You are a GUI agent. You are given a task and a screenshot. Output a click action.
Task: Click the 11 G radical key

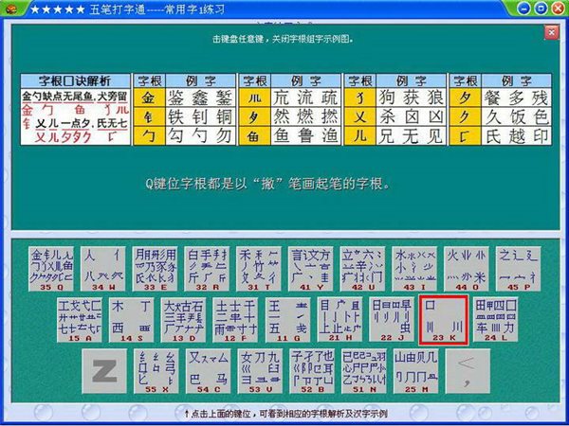[287, 320]
